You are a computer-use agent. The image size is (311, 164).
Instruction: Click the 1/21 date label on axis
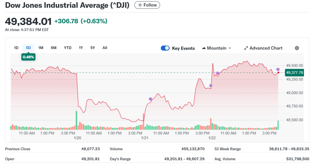[145, 138]
